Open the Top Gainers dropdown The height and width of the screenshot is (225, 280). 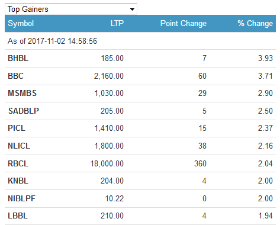click(x=71, y=9)
